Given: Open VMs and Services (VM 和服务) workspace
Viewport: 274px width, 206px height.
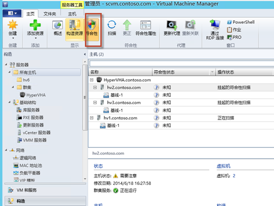Looking at the screenshot, I should [45, 190].
